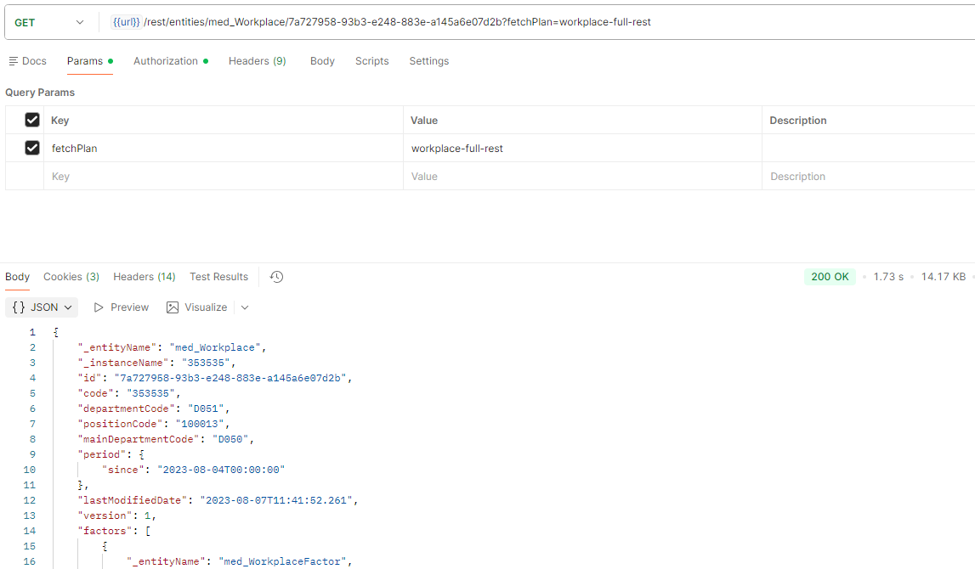Screen dimensions: 975x569
Task: Click the Preview play icon
Action: [x=99, y=307]
